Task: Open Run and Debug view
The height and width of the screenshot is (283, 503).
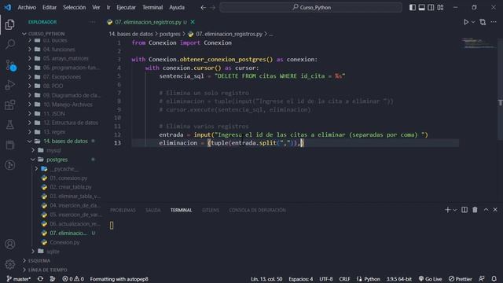Action: point(10,85)
